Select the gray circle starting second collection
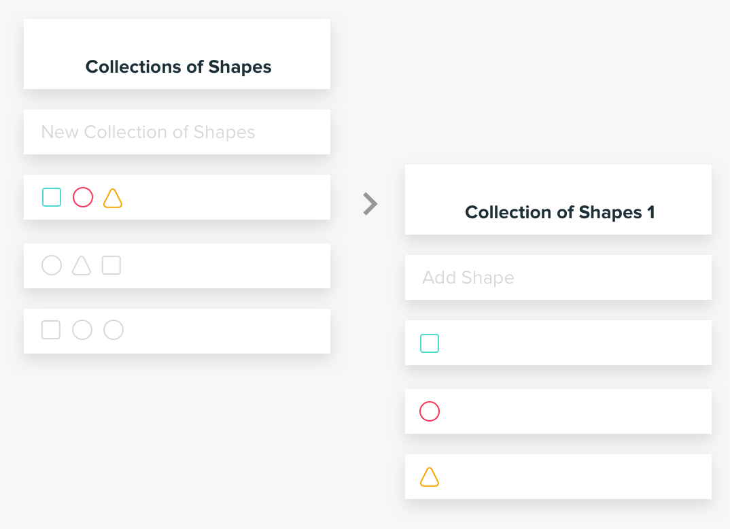The width and height of the screenshot is (730, 529). tap(52, 265)
